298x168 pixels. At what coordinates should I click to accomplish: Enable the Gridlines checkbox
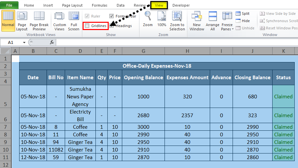tap(87, 26)
